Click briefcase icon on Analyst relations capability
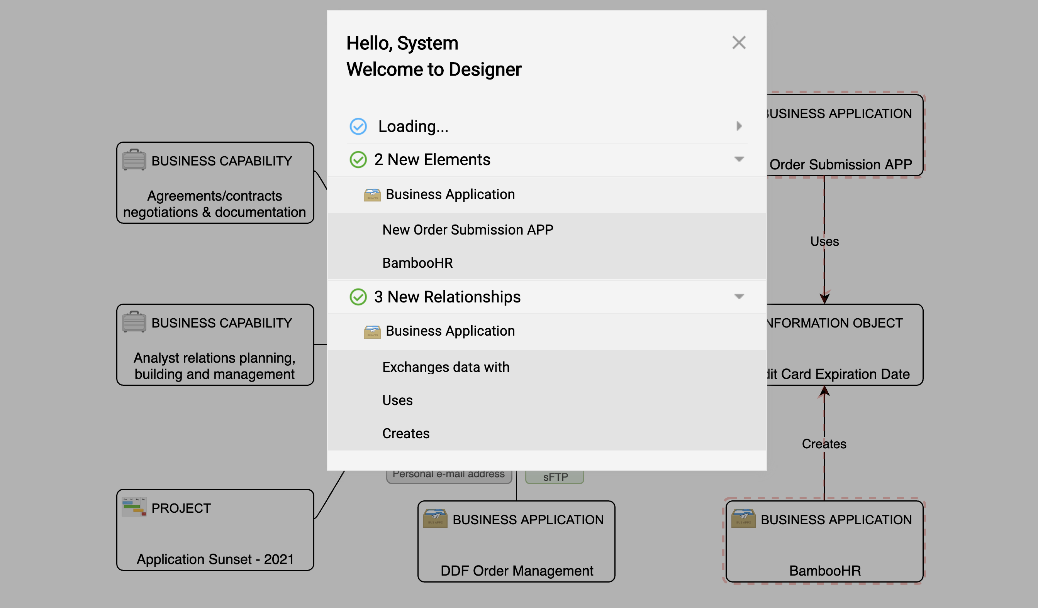The height and width of the screenshot is (608, 1038). click(x=134, y=322)
